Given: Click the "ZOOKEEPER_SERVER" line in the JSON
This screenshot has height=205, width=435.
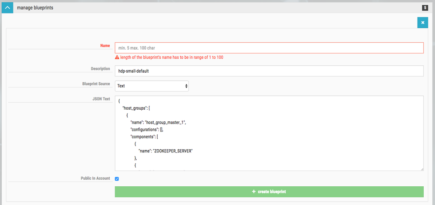Looking at the screenshot, I should click(165, 151).
